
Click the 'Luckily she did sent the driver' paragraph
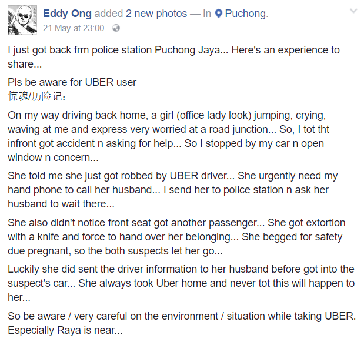click(181, 283)
